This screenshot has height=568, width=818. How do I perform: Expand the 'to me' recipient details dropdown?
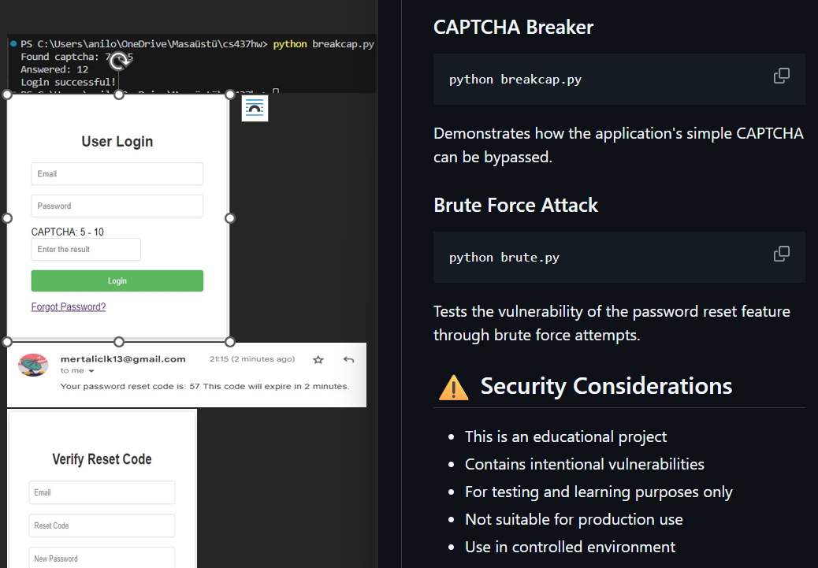tap(91, 371)
